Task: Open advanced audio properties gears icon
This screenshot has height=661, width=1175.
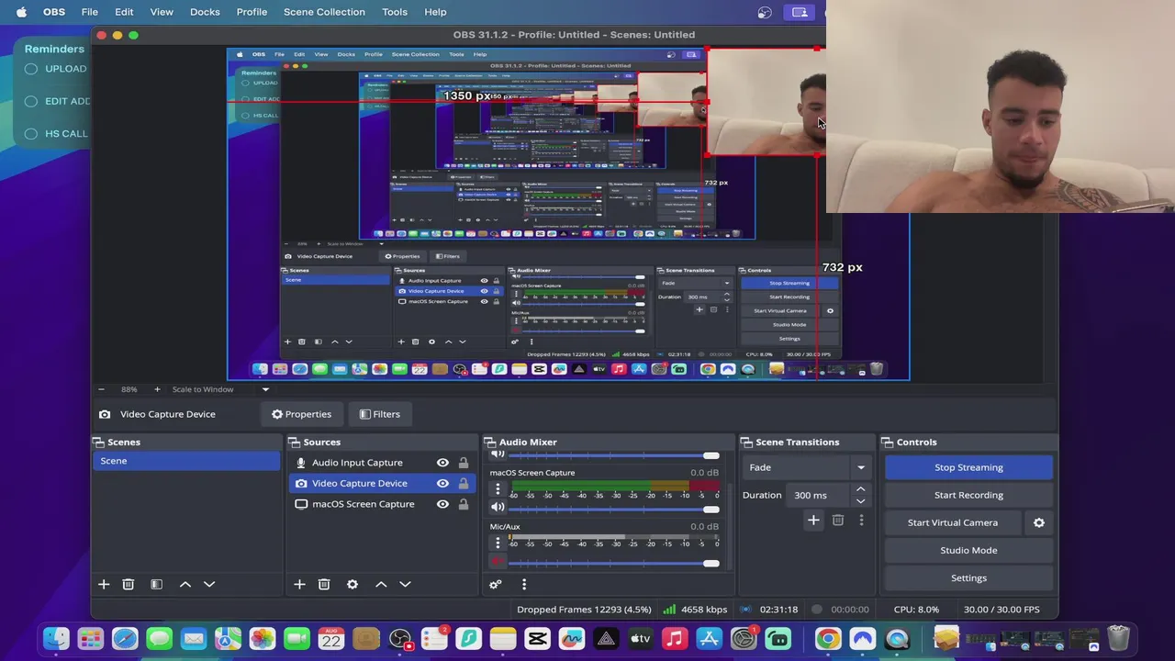Action: tap(496, 584)
